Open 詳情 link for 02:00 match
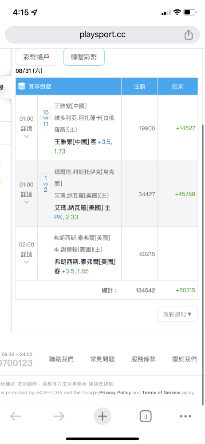The height and width of the screenshot is (444, 205). tap(26, 254)
